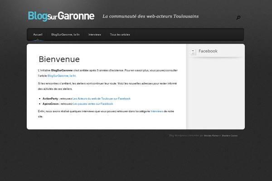Click the Facebook sidebar heading

pyautogui.click(x=208, y=51)
